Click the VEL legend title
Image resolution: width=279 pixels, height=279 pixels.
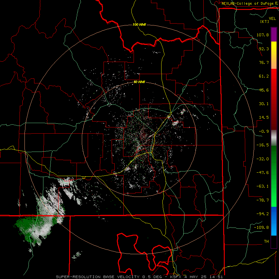coord(272,18)
